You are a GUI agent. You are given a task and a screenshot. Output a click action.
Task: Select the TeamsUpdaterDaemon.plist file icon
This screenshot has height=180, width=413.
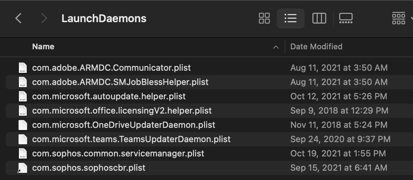(23, 139)
